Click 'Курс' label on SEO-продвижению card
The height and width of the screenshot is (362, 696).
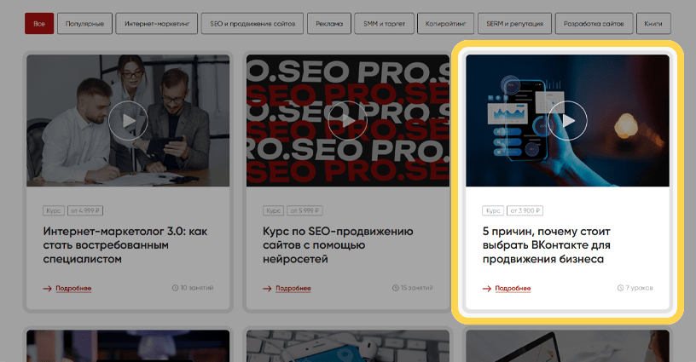pos(274,210)
